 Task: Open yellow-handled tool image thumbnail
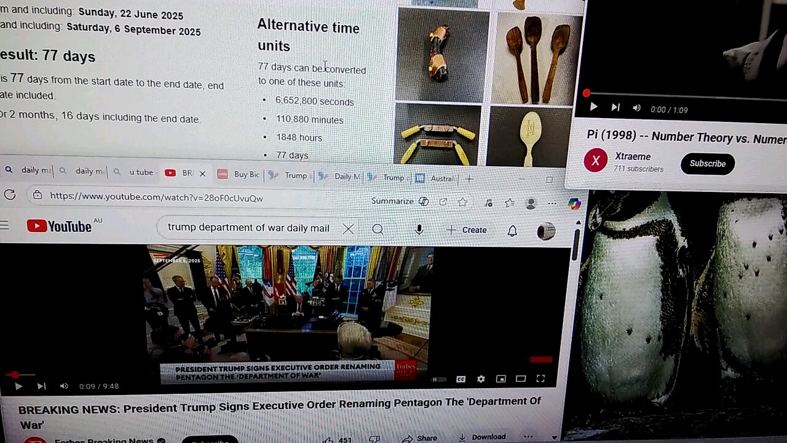tap(438, 135)
